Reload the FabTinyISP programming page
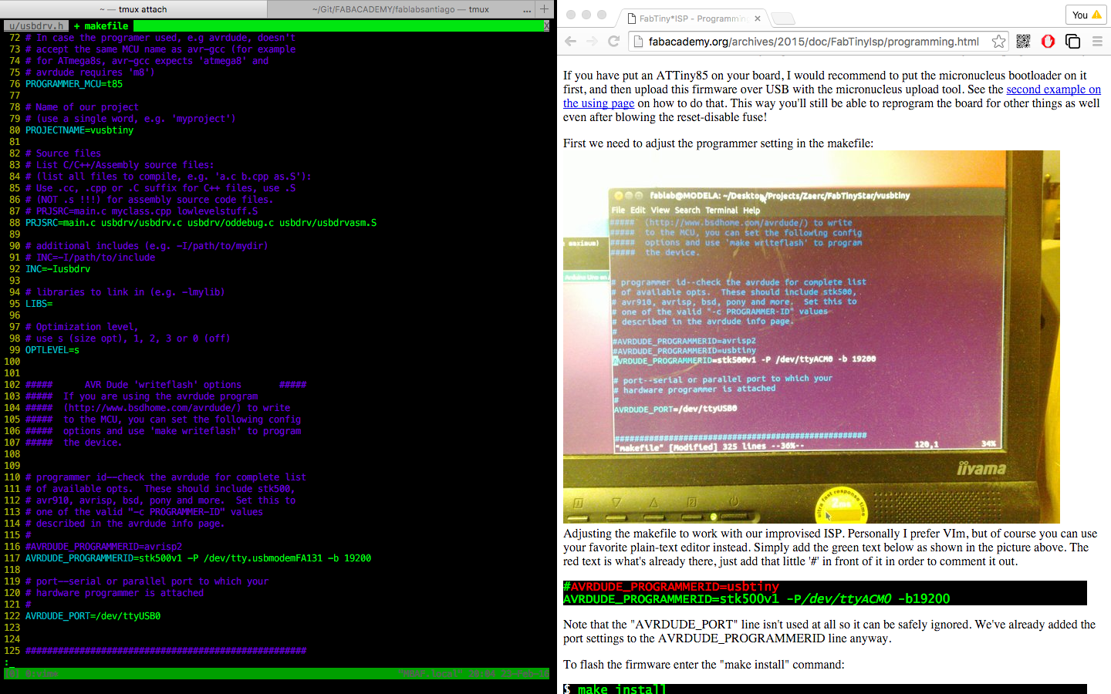The width and height of the screenshot is (1111, 694). point(614,42)
